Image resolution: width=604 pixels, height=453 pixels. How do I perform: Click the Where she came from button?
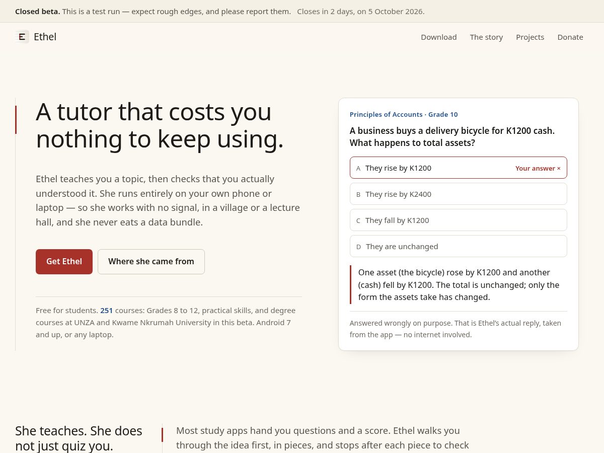click(x=151, y=262)
